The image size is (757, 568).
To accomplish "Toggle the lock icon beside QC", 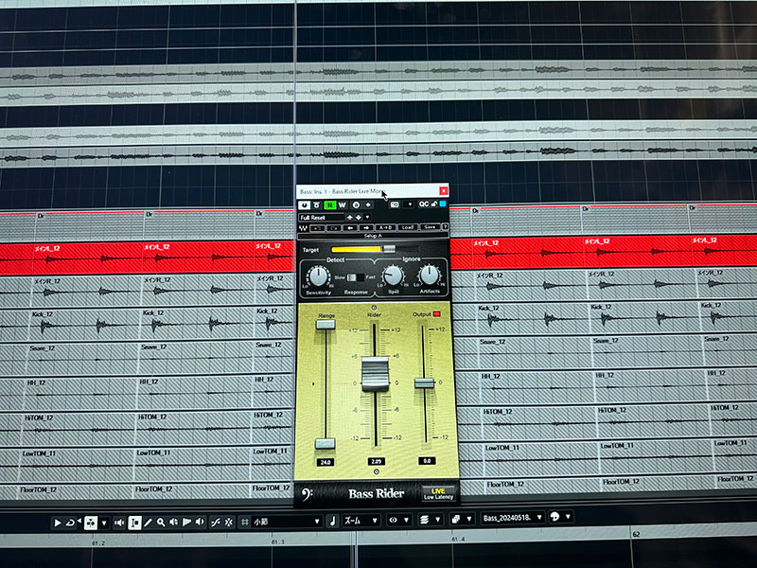I will [434, 204].
